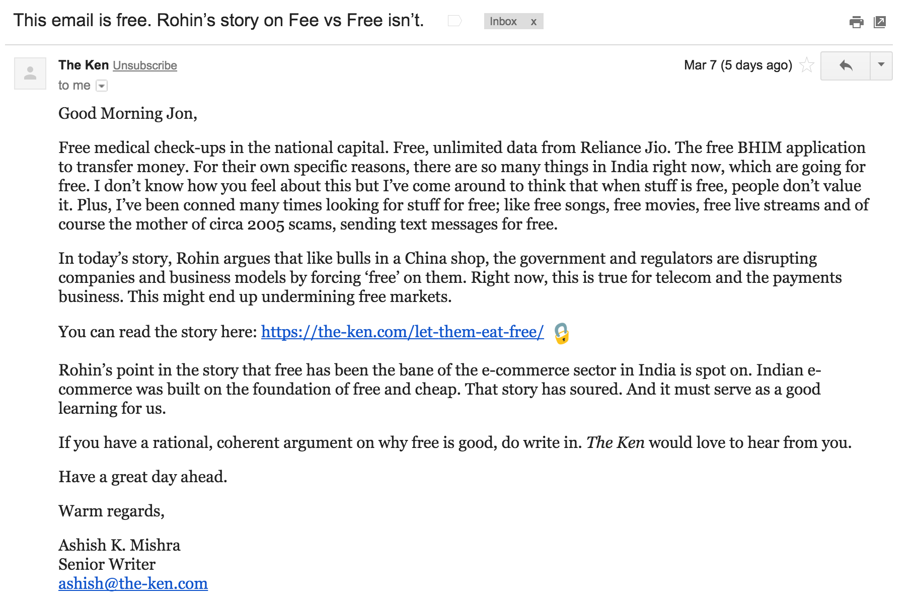Print this email using the printer icon

(x=856, y=22)
